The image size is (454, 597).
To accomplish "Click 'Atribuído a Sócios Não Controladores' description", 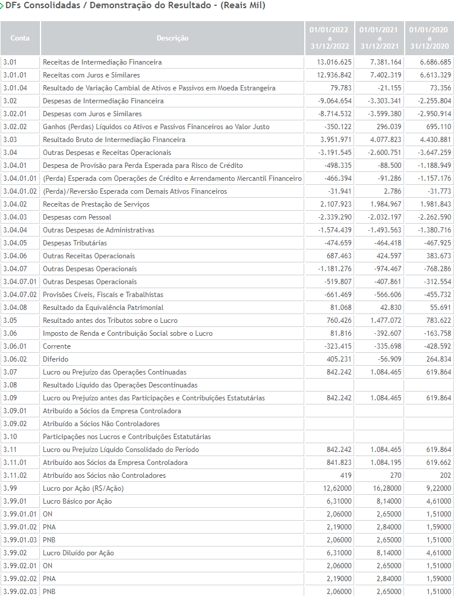I will click(101, 424).
